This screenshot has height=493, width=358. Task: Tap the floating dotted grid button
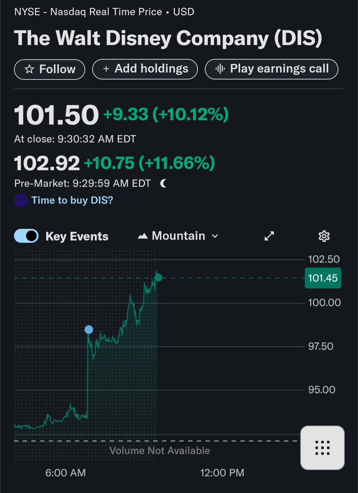pyautogui.click(x=322, y=448)
